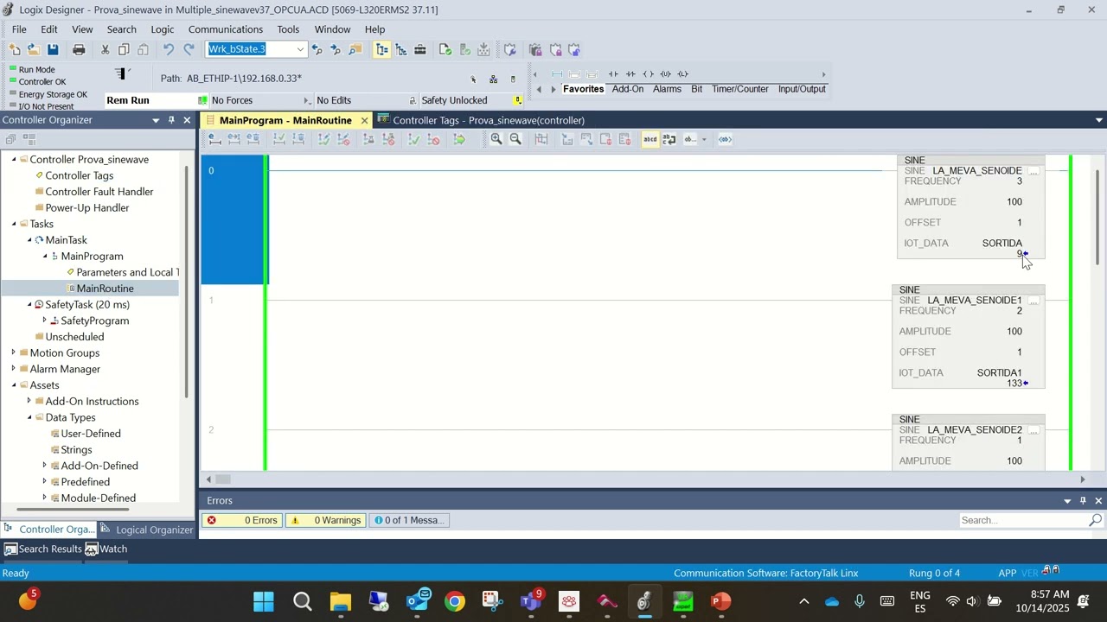Open Microsoft Teams from taskbar

[530, 601]
